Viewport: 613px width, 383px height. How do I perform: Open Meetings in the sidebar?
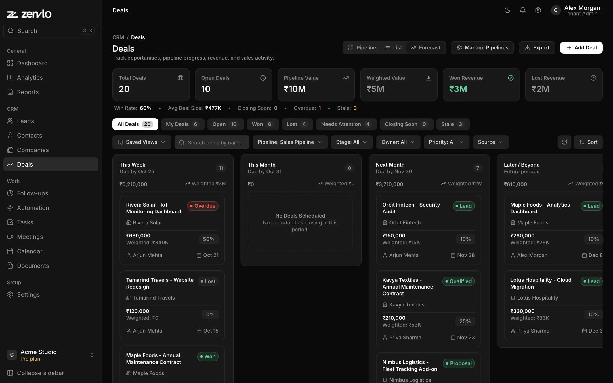[51, 237]
